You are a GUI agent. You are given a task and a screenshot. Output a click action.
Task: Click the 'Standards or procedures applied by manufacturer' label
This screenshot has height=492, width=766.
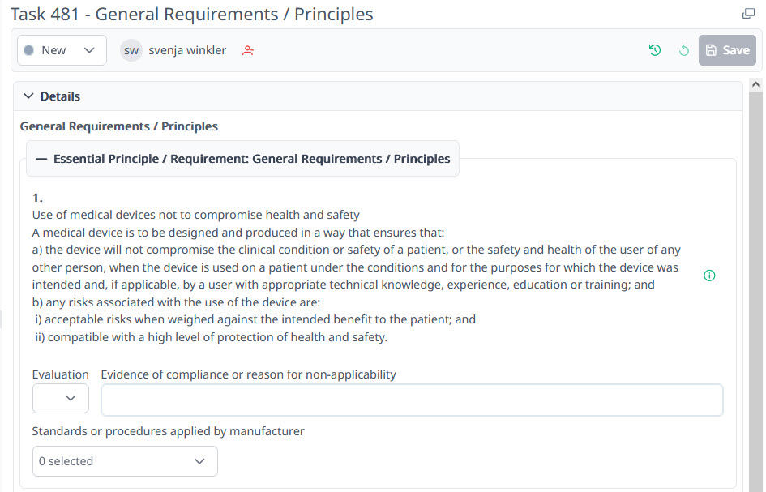[168, 431]
